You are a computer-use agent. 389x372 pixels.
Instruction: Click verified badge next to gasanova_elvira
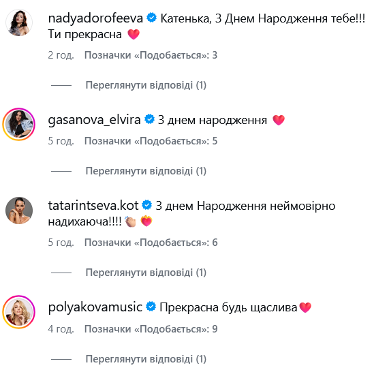coord(149,119)
